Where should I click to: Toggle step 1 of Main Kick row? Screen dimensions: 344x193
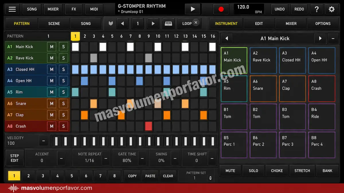75,47
